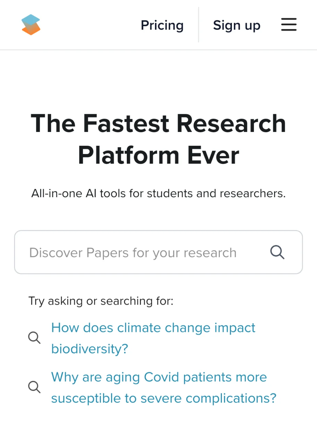Click the 'All-in-one AI tools' subtitle text
The image size is (317, 442).
158,193
